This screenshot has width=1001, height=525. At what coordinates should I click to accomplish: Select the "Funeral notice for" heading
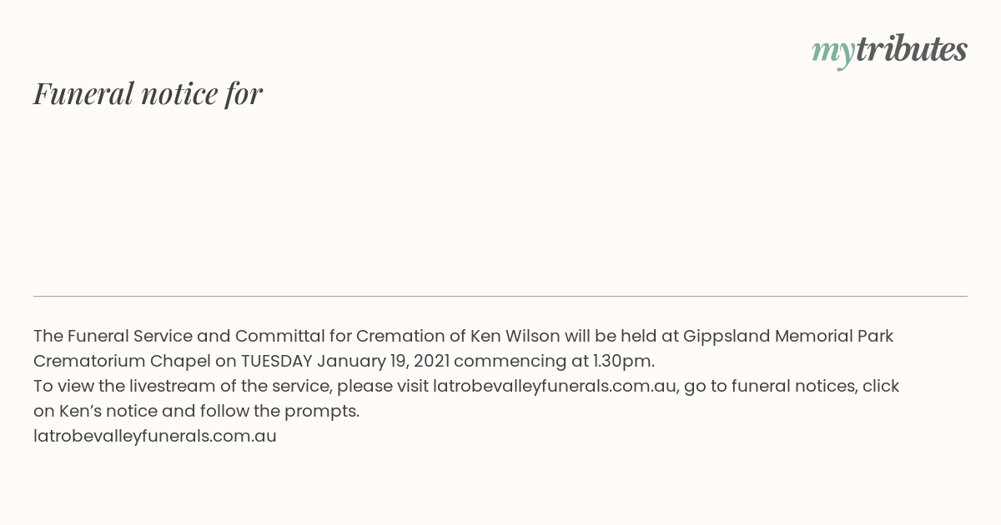tap(148, 93)
